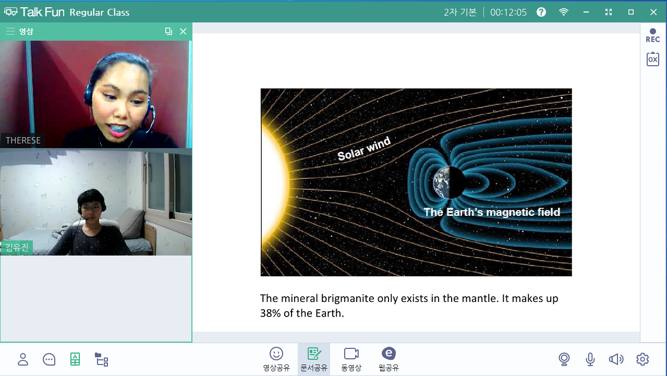Select the 동영상 video button
The height and width of the screenshot is (376, 667).
pyautogui.click(x=351, y=359)
